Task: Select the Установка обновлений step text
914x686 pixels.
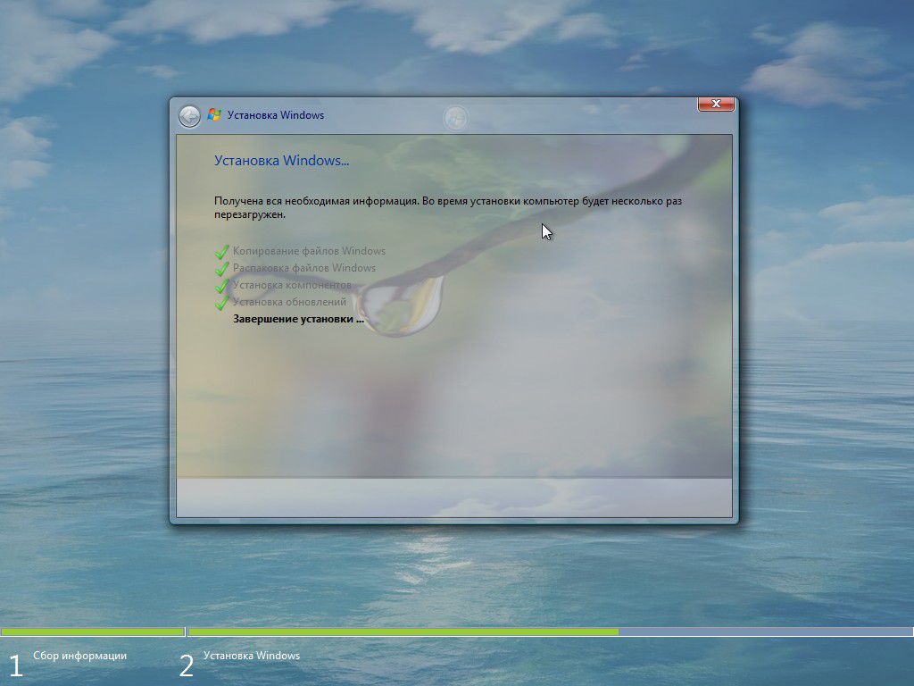Action: tap(290, 302)
